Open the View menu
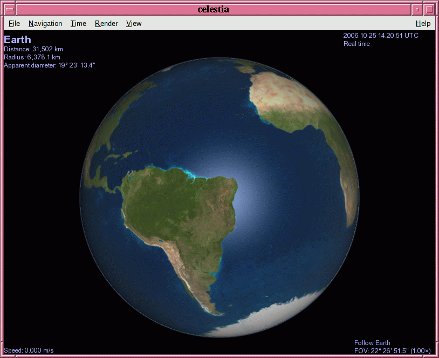This screenshot has height=358, width=439. [x=134, y=23]
